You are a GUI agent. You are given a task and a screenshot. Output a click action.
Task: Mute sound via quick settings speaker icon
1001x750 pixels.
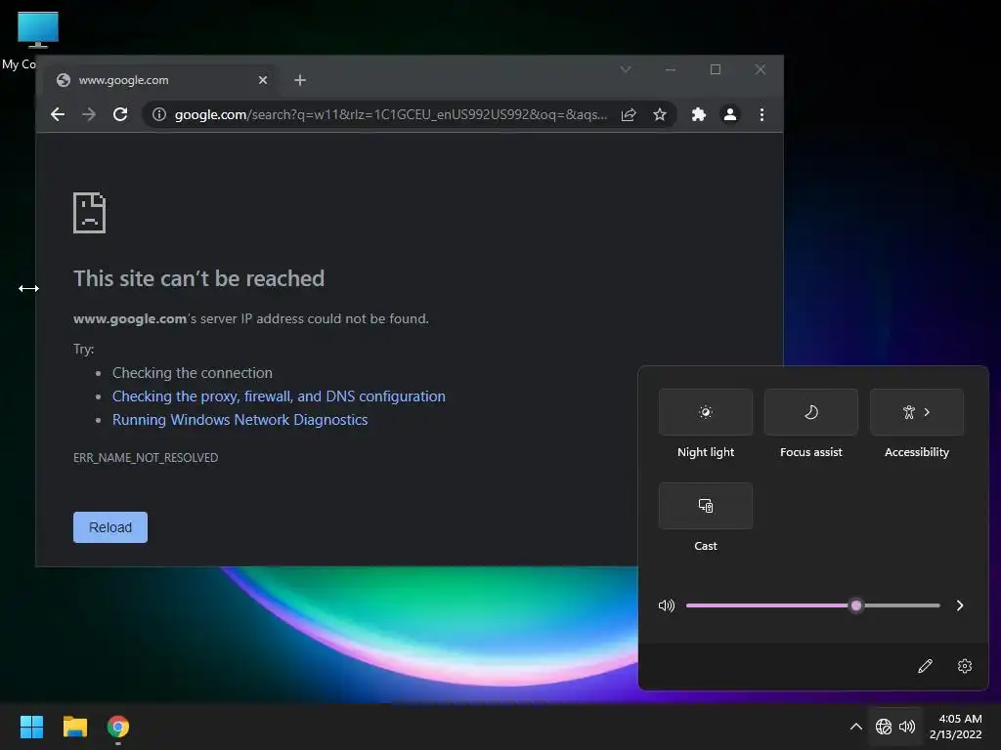coord(666,605)
